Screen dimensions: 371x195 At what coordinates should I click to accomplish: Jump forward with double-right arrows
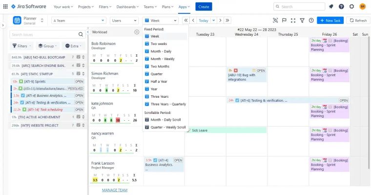227,21
